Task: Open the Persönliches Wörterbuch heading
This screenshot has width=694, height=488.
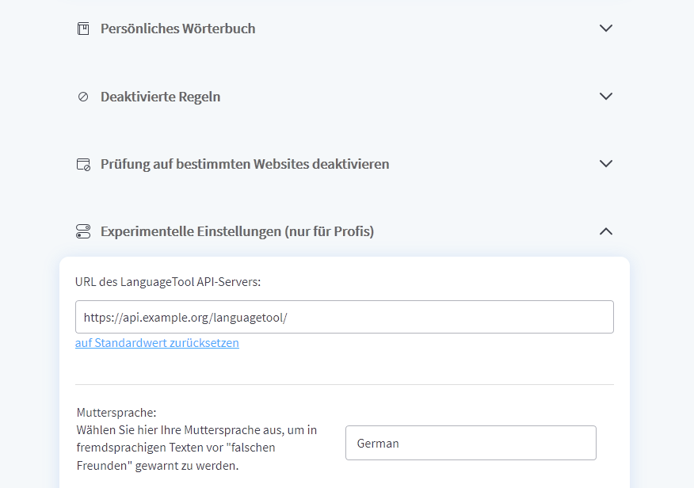Action: point(177,29)
